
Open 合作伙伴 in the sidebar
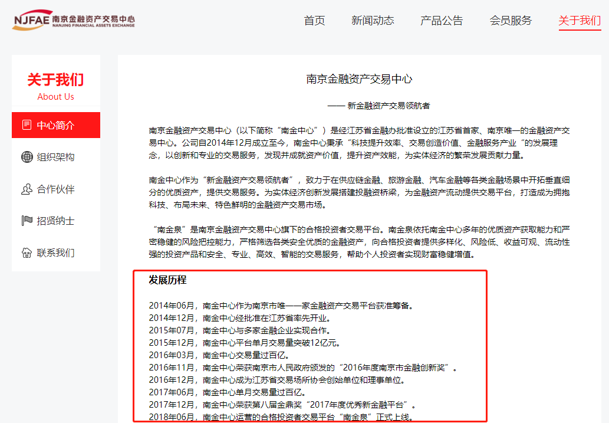coord(56,189)
